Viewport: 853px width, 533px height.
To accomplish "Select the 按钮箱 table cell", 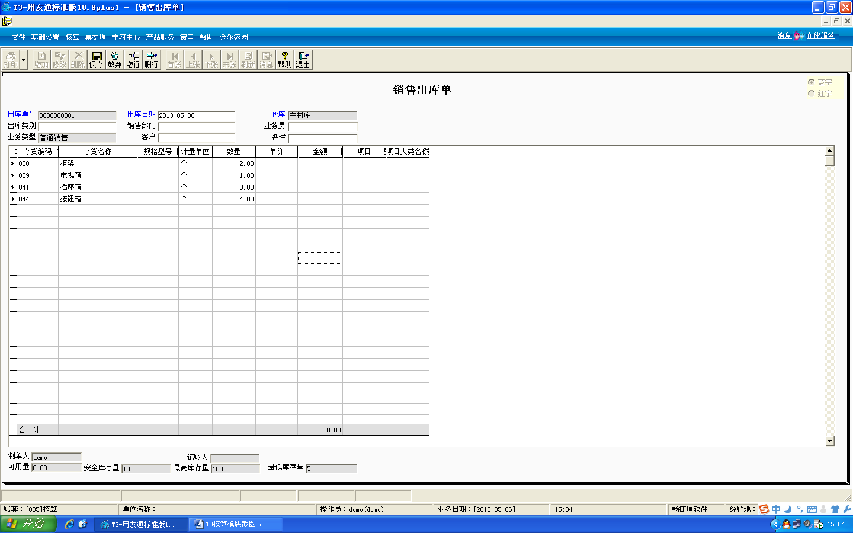I will [x=98, y=199].
